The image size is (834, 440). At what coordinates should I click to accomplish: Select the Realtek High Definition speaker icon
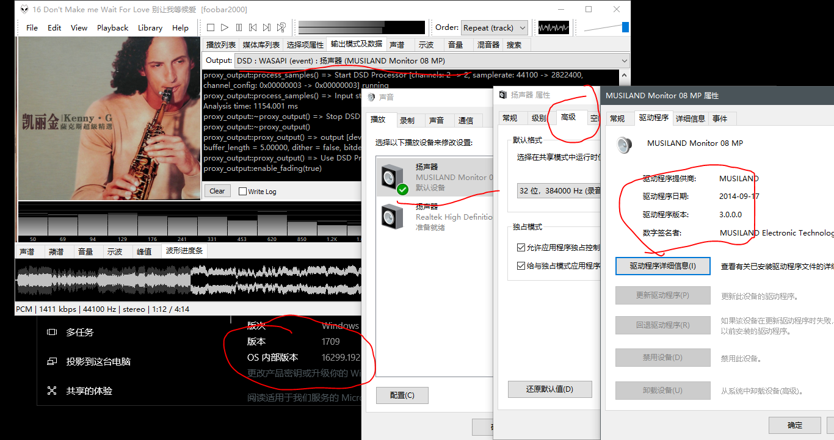click(x=391, y=216)
